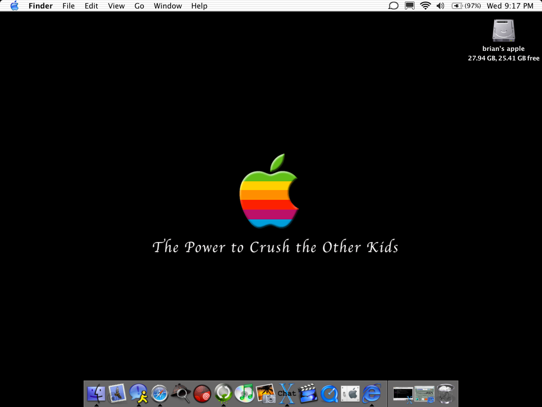Click the battery status icon
The width and height of the screenshot is (542, 407).
(x=457, y=6)
